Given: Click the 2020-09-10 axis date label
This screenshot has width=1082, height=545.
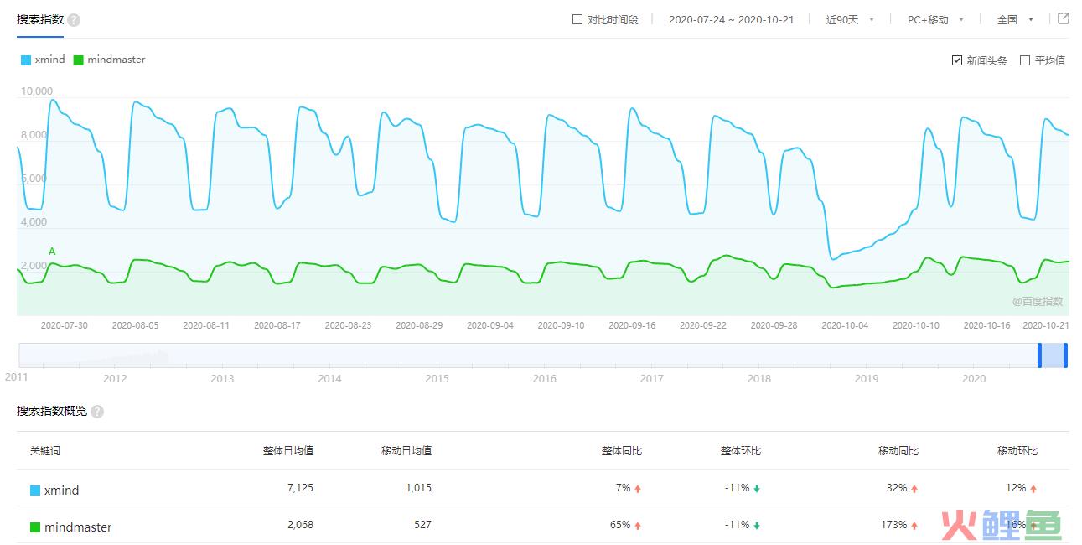Looking at the screenshot, I should (561, 325).
